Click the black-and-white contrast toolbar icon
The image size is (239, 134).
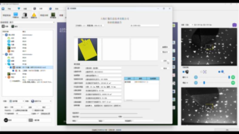25,15
